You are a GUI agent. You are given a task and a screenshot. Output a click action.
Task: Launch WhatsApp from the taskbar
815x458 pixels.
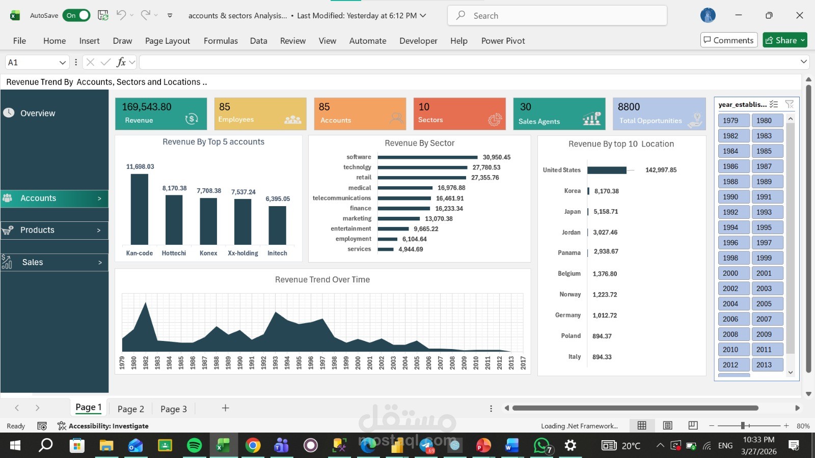click(541, 445)
